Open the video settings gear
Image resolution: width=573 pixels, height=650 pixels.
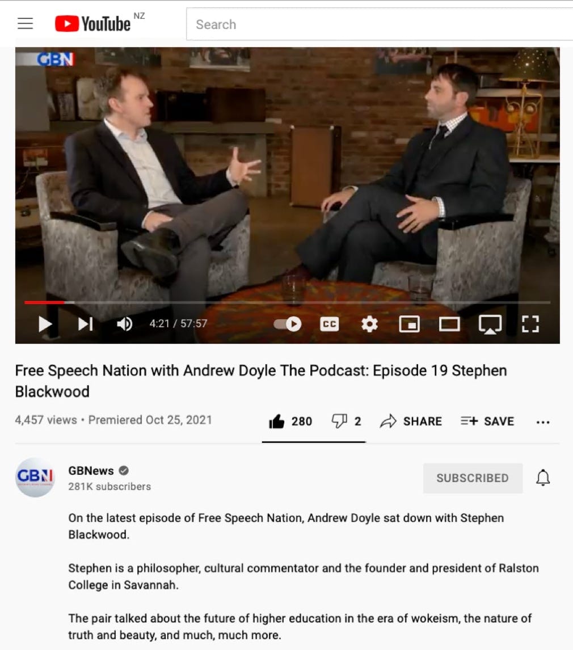(x=369, y=324)
